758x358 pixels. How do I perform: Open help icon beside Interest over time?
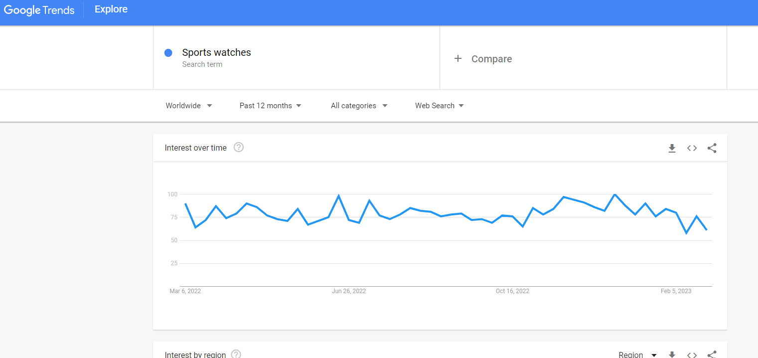(x=239, y=147)
